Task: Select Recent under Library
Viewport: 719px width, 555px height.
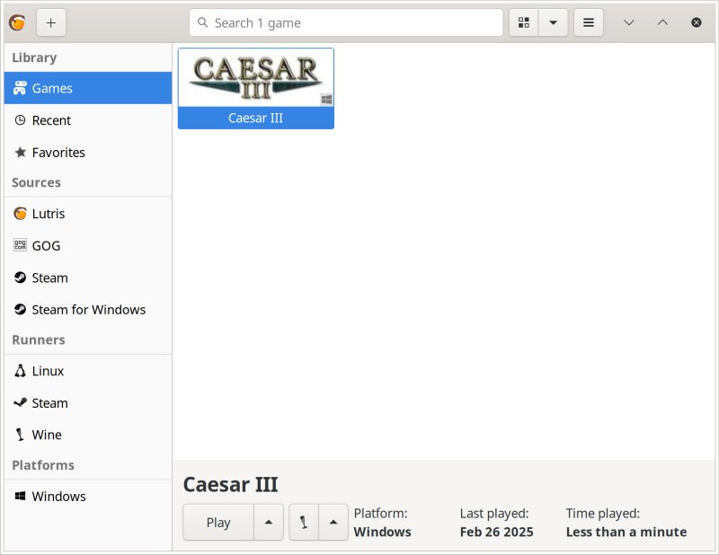Action: pyautogui.click(x=50, y=120)
